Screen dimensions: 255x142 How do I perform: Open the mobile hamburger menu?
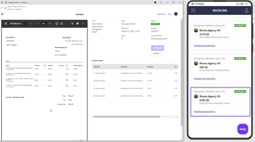click(193, 10)
